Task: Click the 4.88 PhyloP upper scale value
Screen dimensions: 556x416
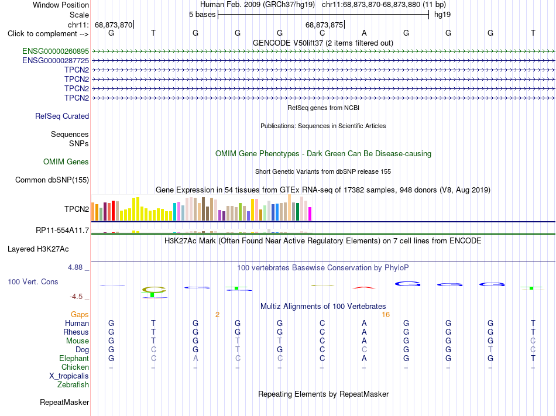Action: 75,267
